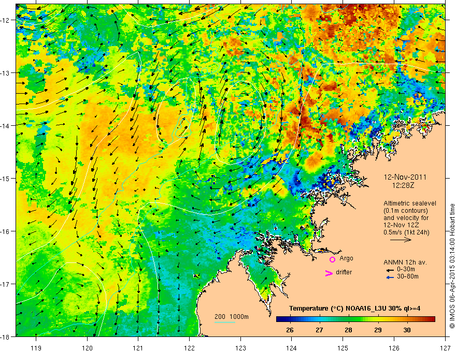Click the 'drifter' legend label
The image size is (456, 352).
344,272
